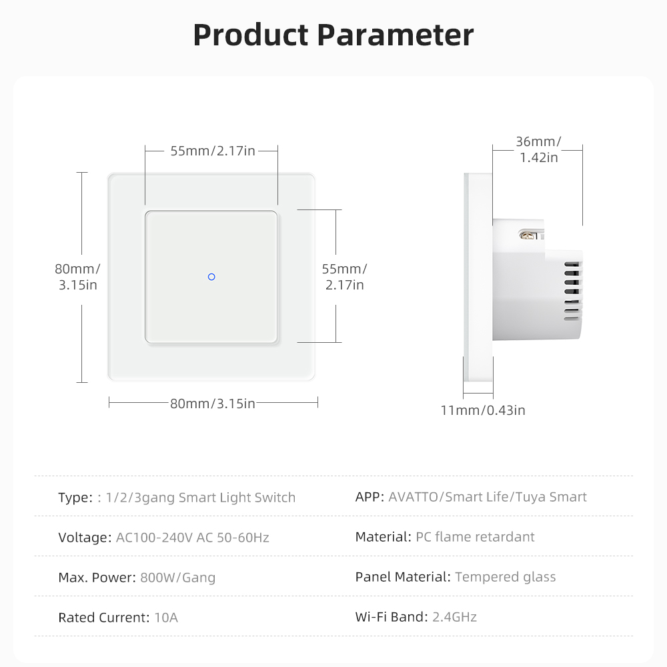
Task: Click the Max. Power 800W/Gang entry
Action: 137,578
